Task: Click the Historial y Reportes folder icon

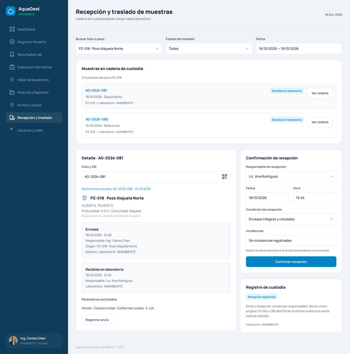Action: [x=12, y=92]
